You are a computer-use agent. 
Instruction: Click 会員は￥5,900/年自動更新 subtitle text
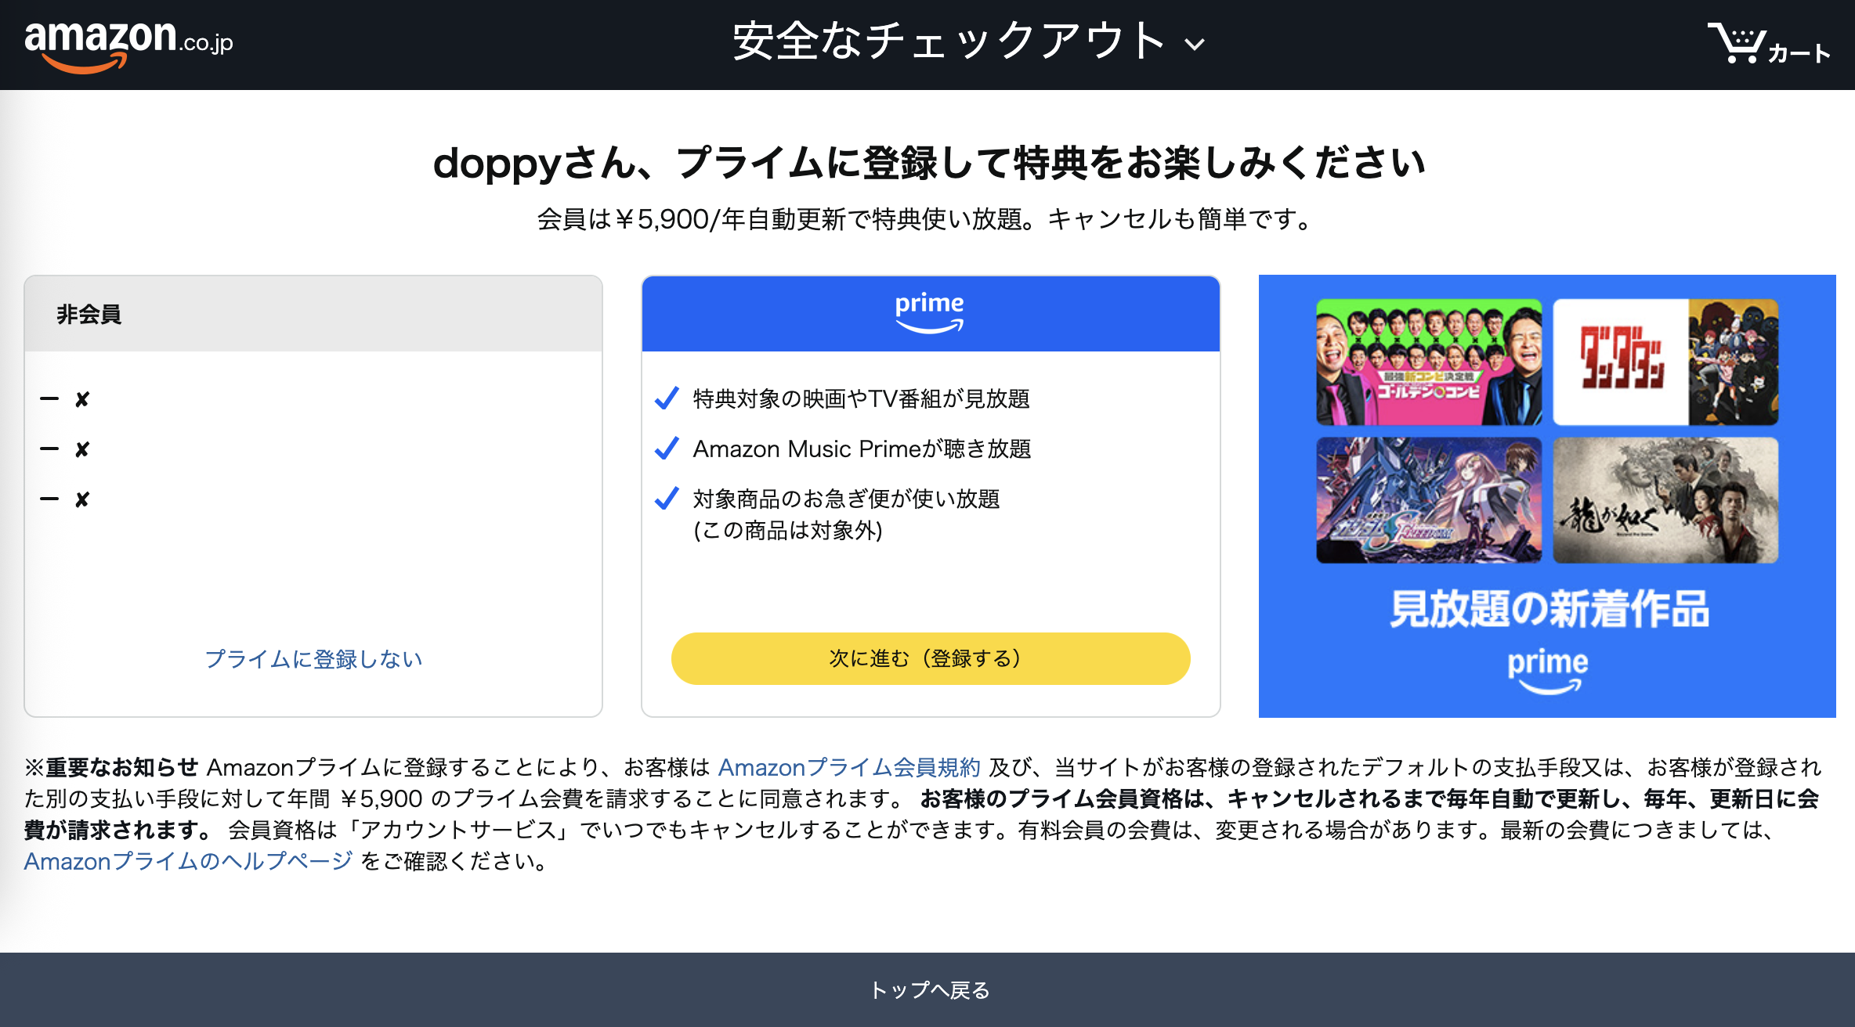click(924, 219)
